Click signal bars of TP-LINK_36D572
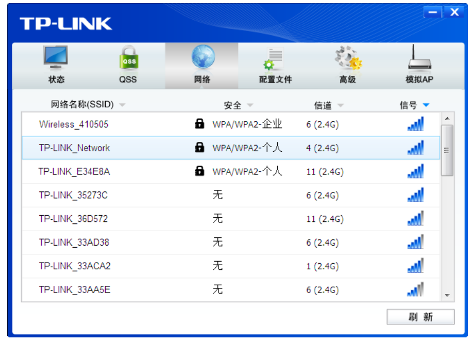The image size is (471, 341). click(x=415, y=218)
